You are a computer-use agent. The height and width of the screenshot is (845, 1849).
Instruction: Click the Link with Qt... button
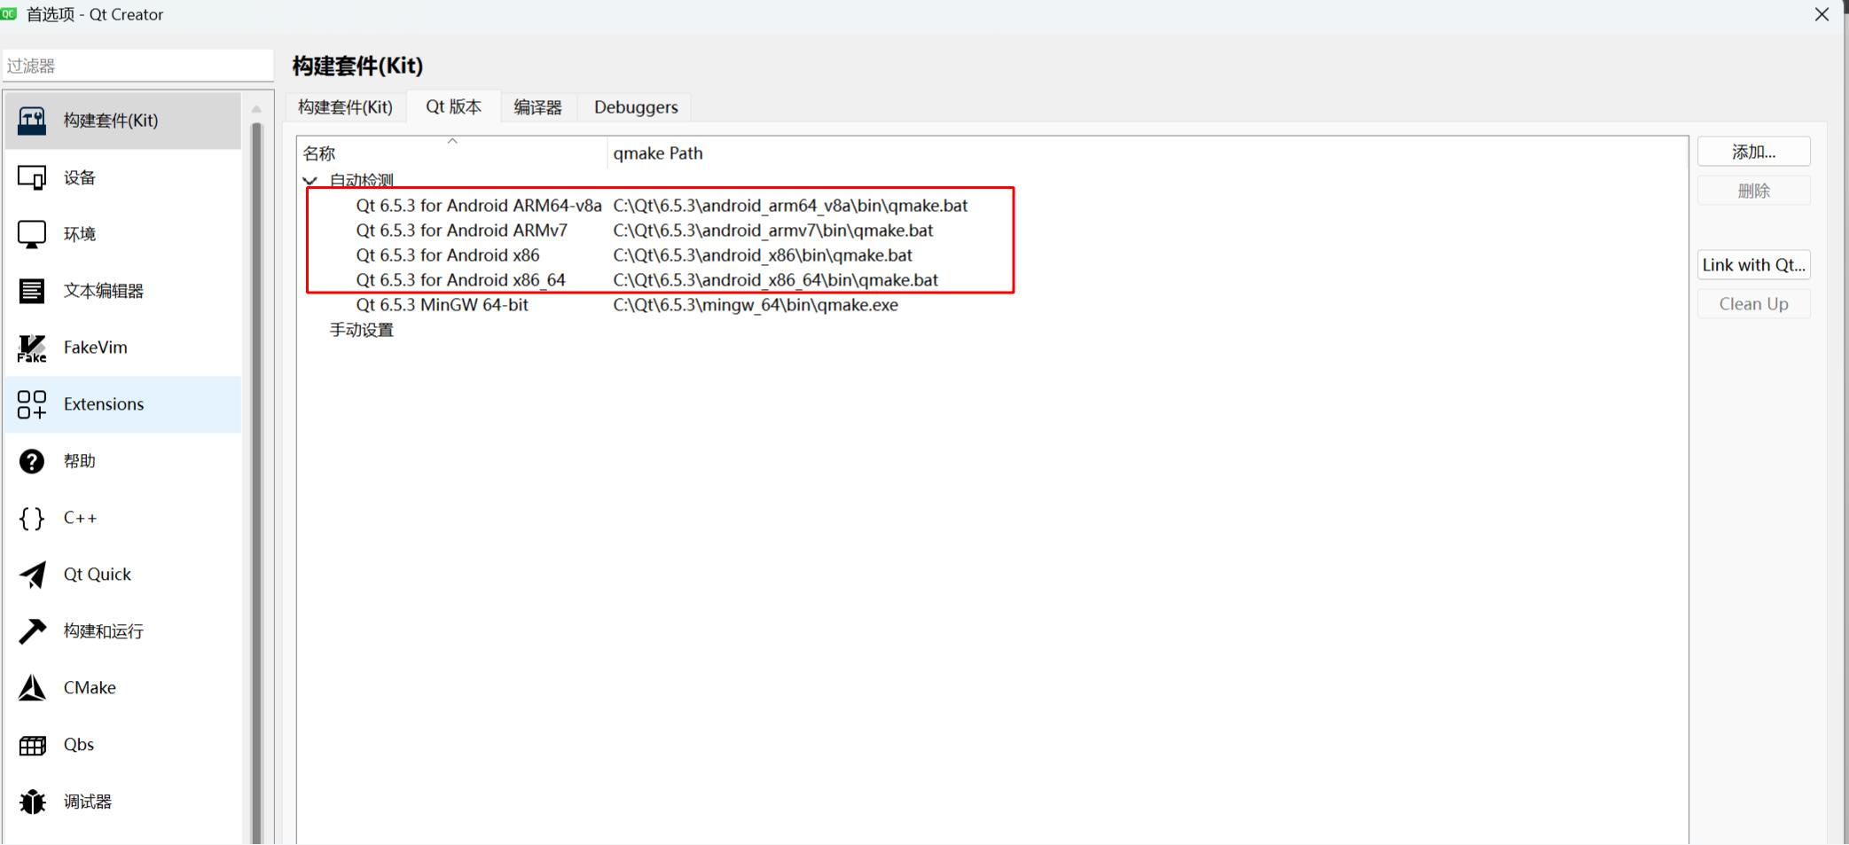(1752, 265)
